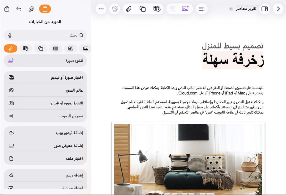Switch to striped text box category tab

(x=56, y=48)
